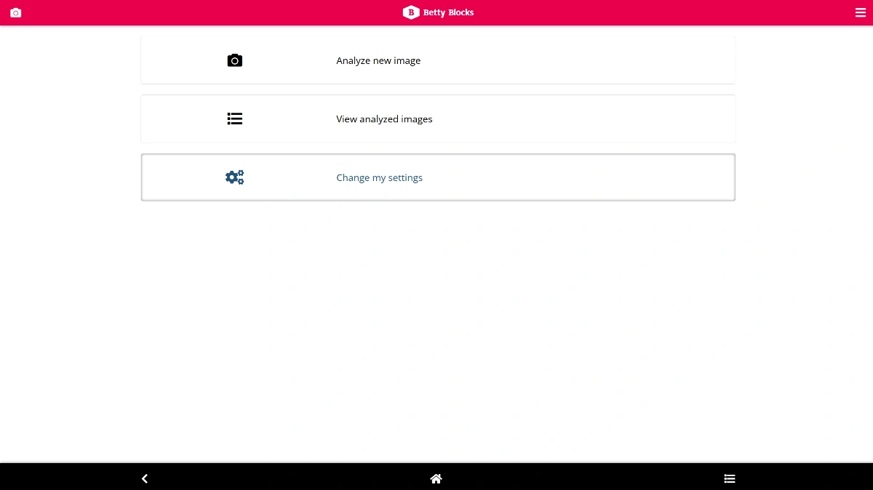873x490 pixels.
Task: Tap the camera icon in the red header
Action: tap(16, 12)
